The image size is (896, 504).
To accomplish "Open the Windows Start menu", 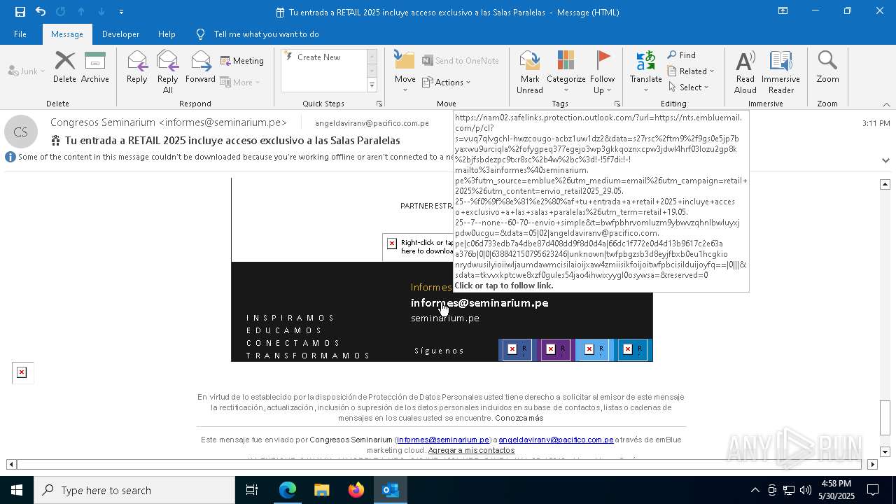I will (x=17, y=490).
